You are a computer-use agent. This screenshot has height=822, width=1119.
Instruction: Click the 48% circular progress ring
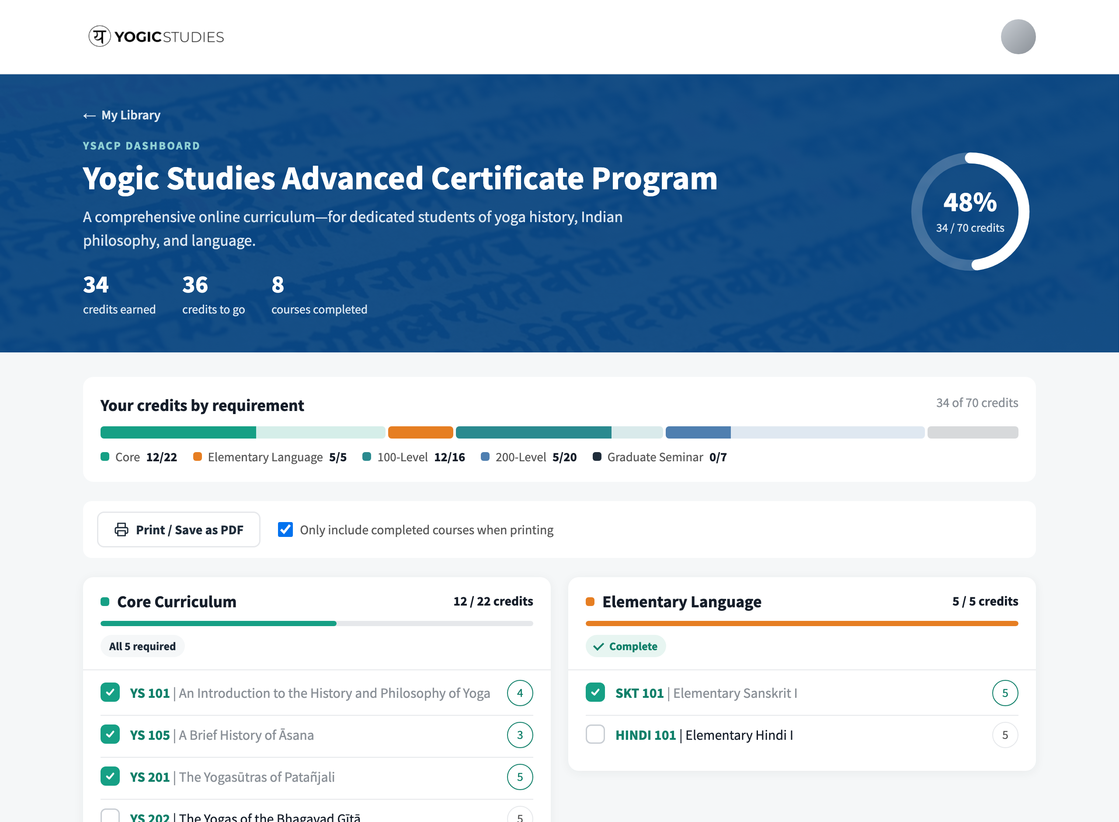[970, 212]
